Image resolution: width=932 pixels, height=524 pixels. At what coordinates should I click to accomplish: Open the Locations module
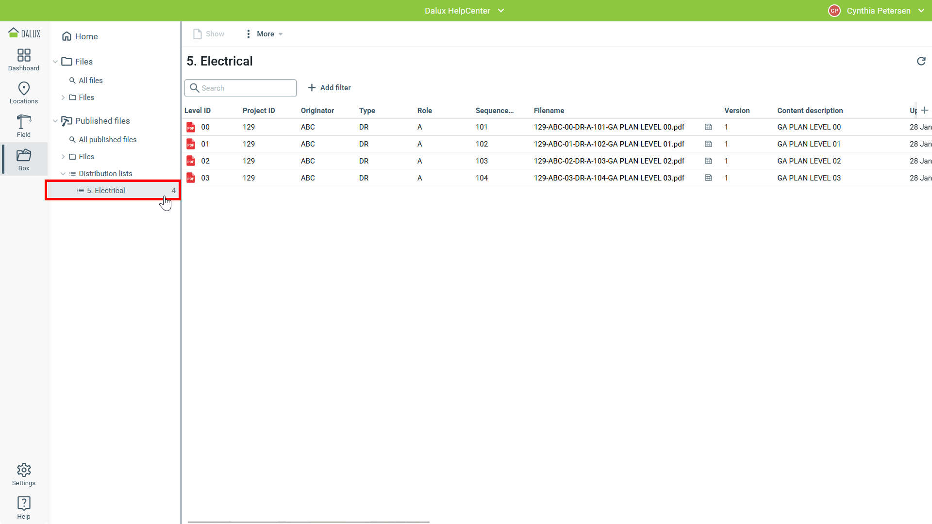23,93
